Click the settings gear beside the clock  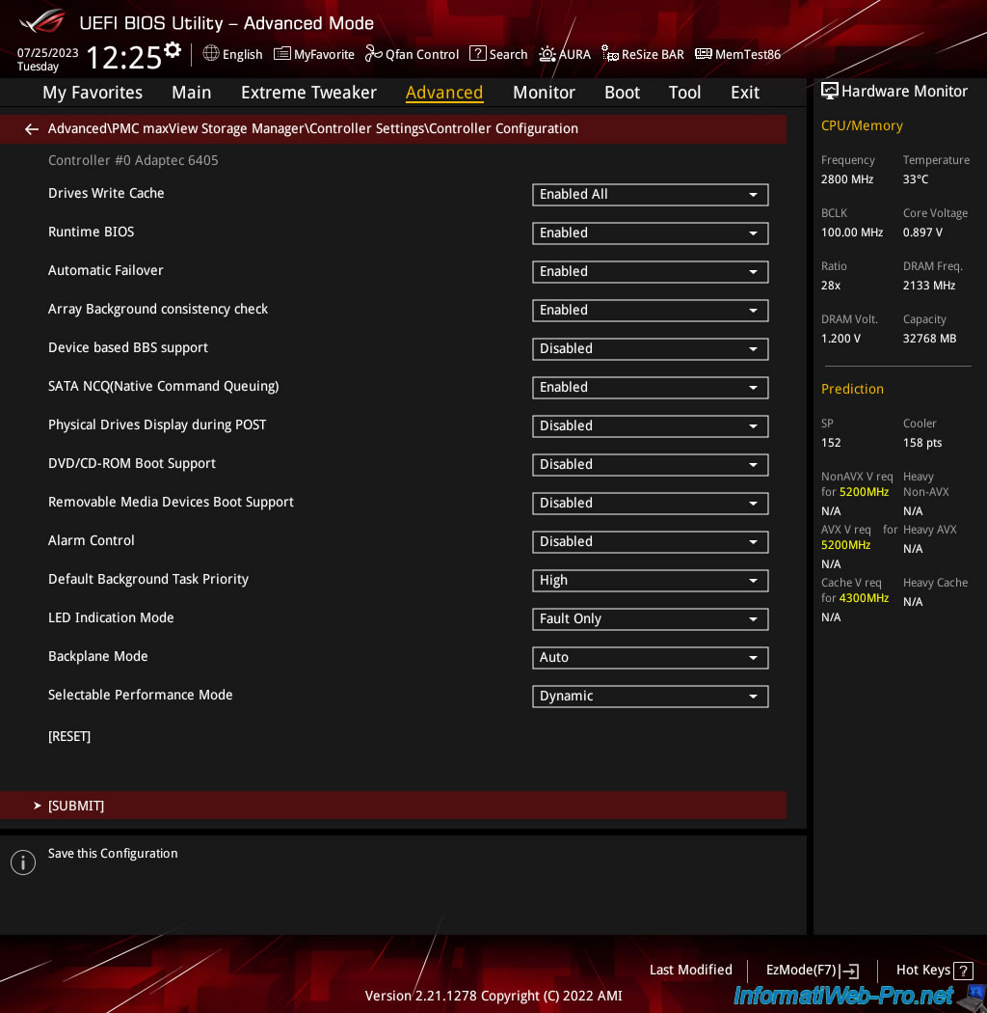[x=173, y=50]
